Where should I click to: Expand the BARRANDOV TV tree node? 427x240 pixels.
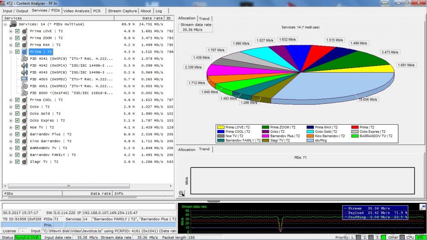[x=11, y=148]
